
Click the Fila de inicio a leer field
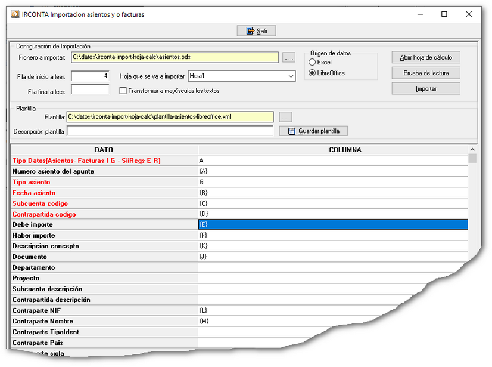[90, 76]
